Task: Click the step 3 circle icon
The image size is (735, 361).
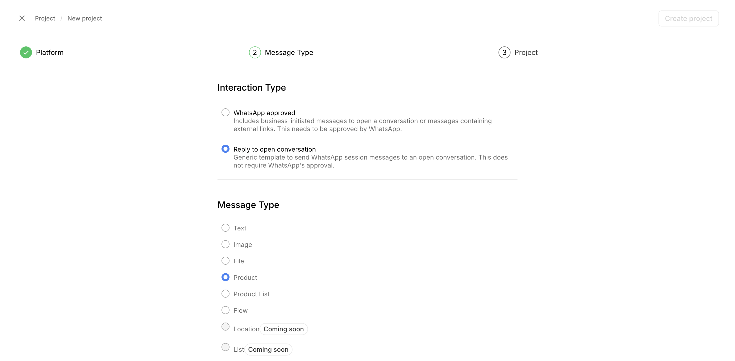Action: [x=504, y=52]
